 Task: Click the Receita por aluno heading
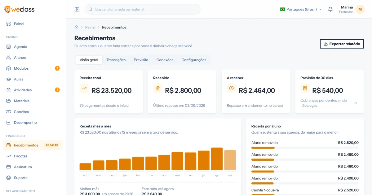point(266,126)
